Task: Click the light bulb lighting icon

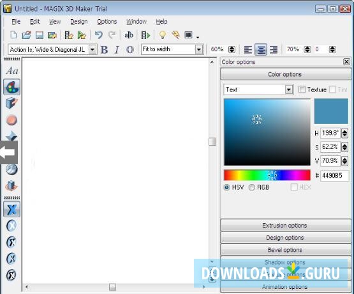Action: (x=163, y=35)
